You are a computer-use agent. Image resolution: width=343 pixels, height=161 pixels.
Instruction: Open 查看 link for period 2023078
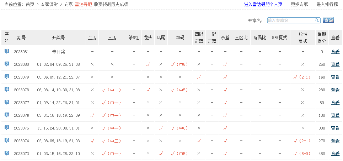tap(335, 90)
